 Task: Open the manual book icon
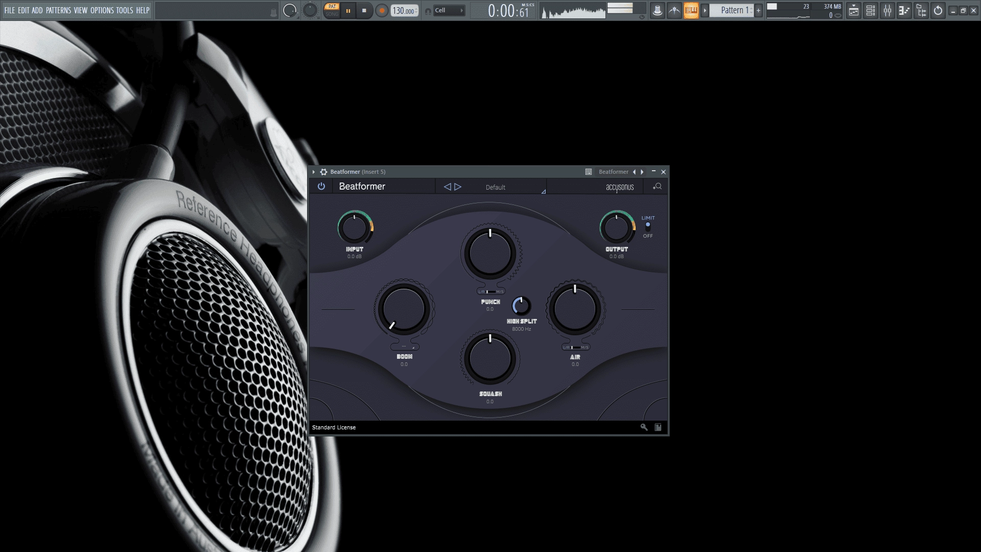pos(658,427)
